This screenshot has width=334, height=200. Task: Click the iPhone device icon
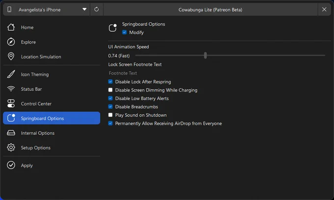click(x=9, y=10)
